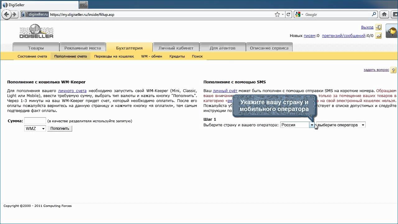Screen dimensions: 398x224
Task: Open the Товары tab
Action: (36, 48)
